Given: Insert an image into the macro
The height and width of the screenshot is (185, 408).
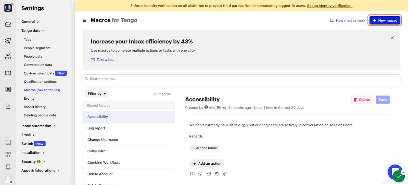Looking at the screenshot, I should pos(217,174).
